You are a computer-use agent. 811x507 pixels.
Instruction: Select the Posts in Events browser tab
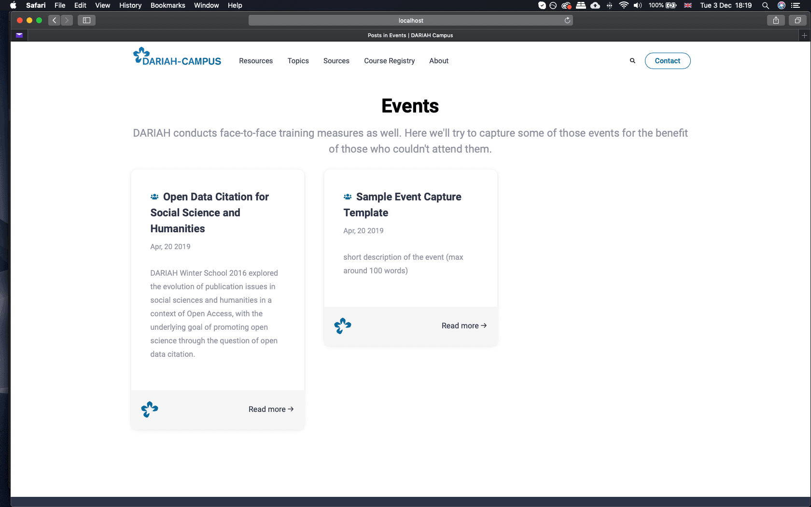click(x=410, y=35)
